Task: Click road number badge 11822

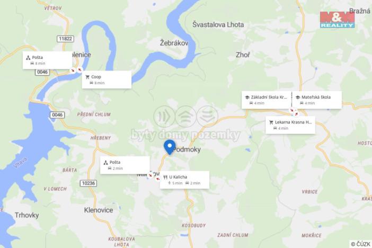Action: 66,39
